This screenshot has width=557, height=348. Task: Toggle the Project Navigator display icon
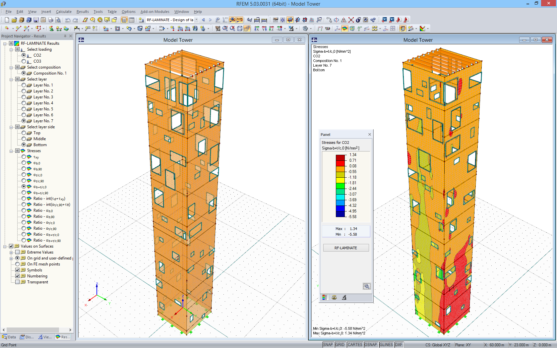click(x=124, y=20)
